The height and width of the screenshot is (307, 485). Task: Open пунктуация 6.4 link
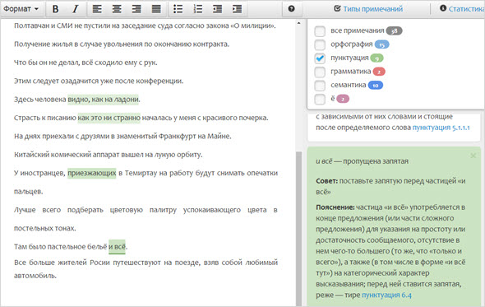(x=386, y=295)
